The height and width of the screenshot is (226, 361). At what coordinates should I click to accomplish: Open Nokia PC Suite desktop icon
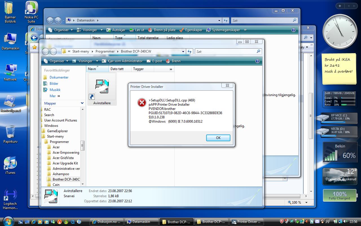(31, 12)
